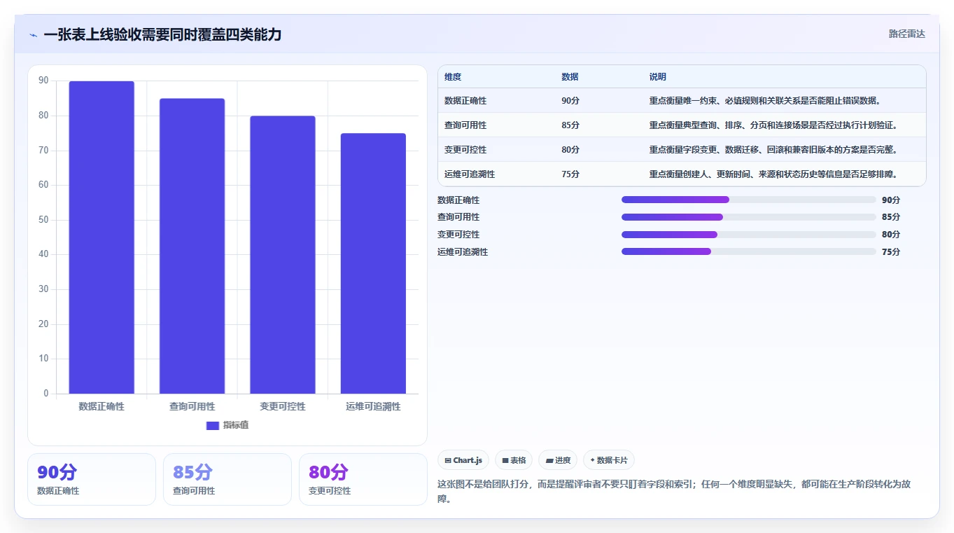Viewport: 954px width, 533px height.
Task: Click the 运维可追溯性 label beside progress bars
Action: 463,252
